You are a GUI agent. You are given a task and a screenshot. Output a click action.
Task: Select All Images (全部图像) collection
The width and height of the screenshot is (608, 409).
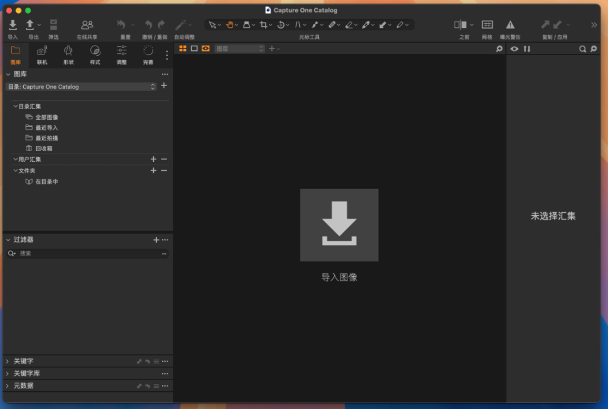click(x=46, y=117)
